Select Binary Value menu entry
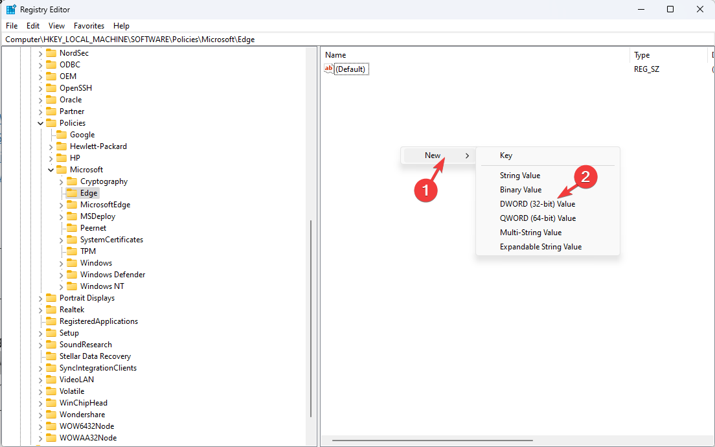 [520, 190]
